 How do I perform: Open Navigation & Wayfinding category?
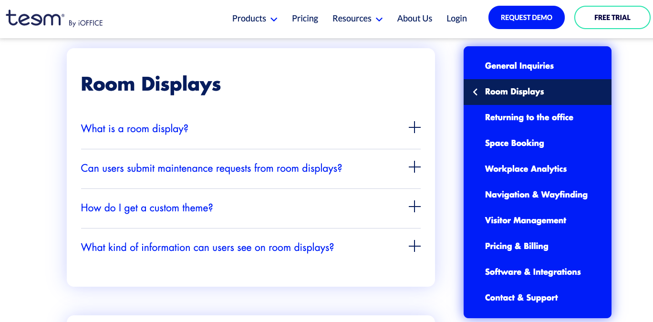click(x=536, y=195)
